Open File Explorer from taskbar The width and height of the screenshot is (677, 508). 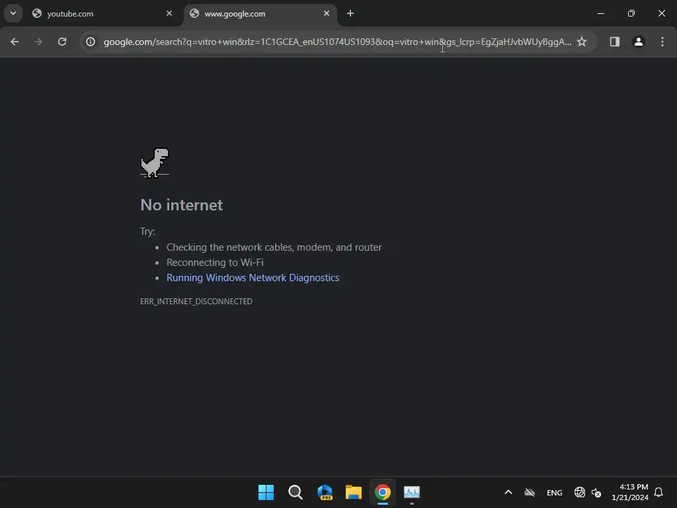click(354, 492)
